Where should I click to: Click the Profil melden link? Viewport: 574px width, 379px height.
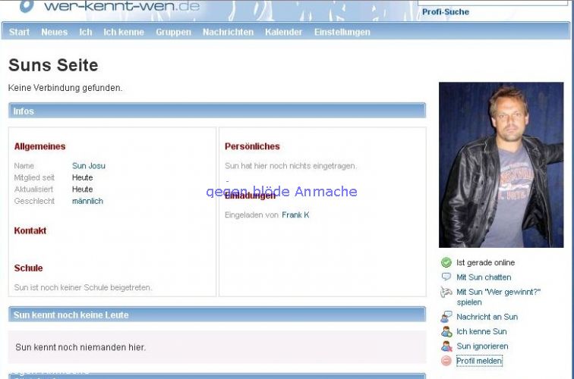(479, 361)
